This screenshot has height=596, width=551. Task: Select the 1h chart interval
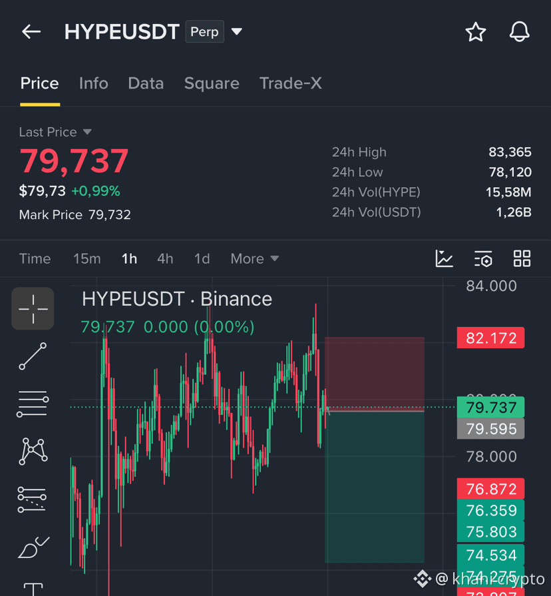pos(129,259)
